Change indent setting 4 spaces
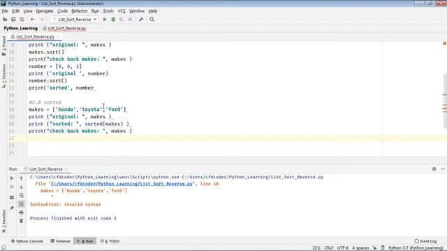This screenshot has width=447, height=251. coord(360,248)
